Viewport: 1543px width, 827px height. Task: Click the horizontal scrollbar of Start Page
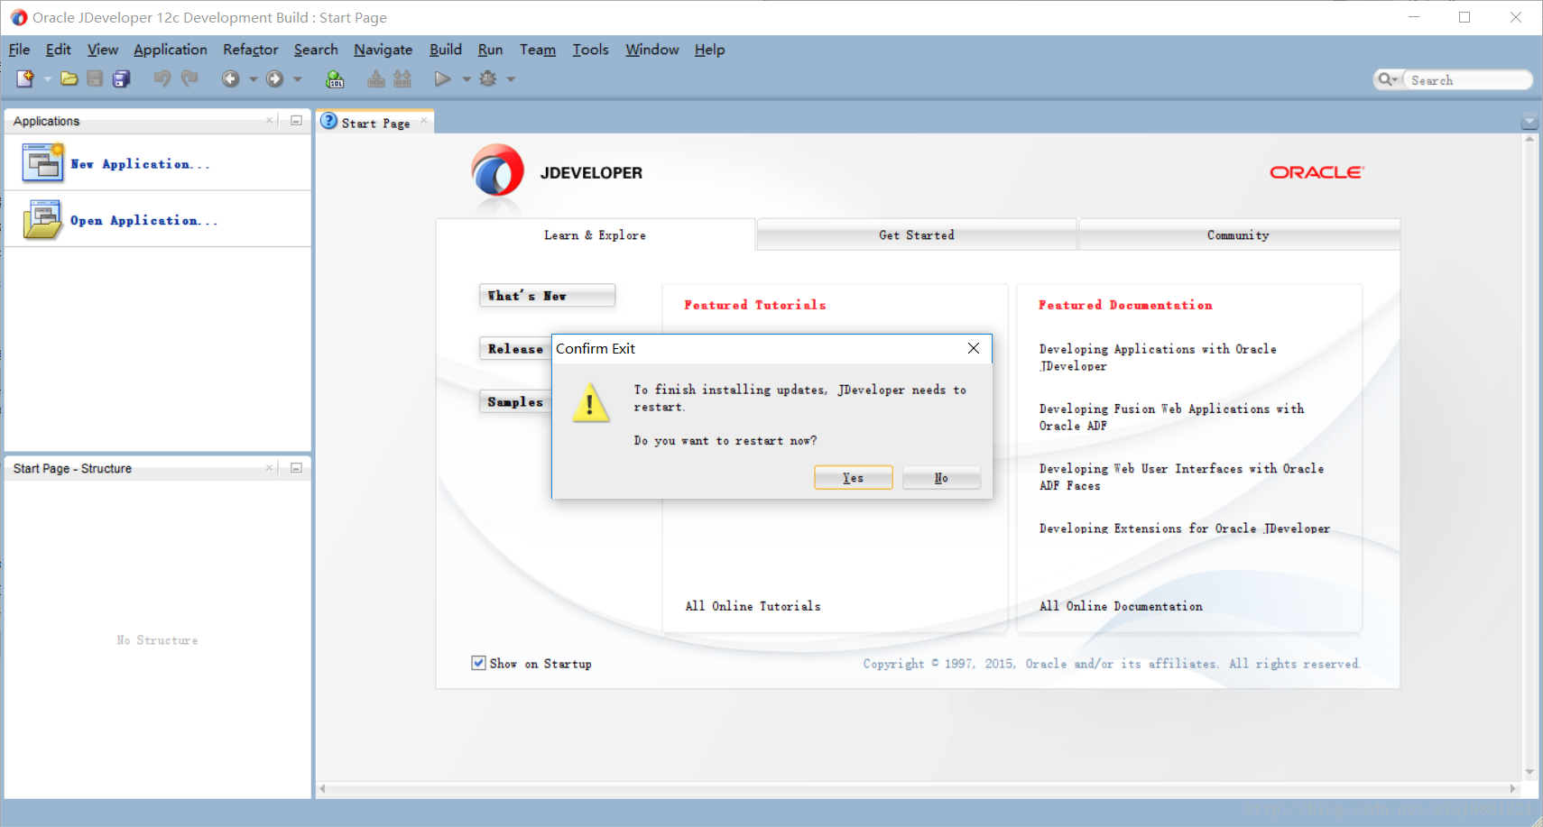tap(919, 788)
